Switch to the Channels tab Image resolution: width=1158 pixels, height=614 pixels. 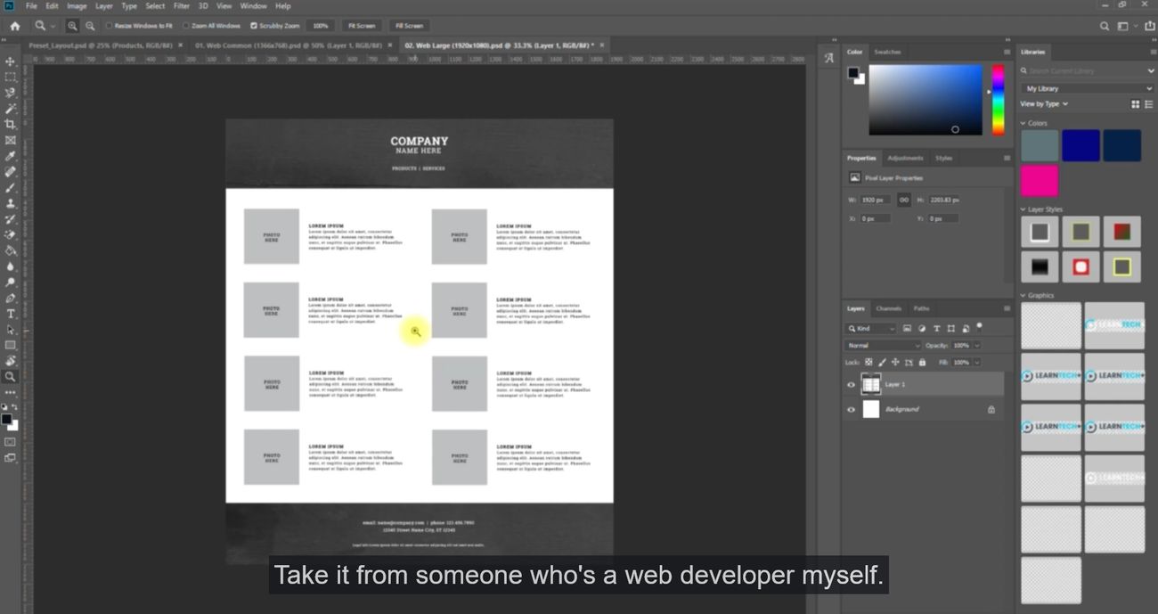(x=888, y=308)
